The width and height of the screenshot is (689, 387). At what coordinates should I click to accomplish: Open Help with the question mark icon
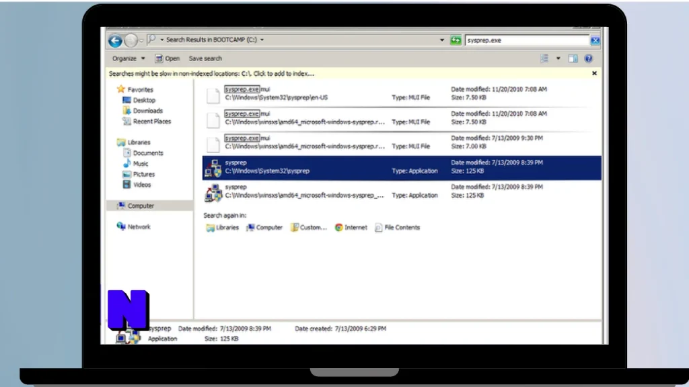coord(588,58)
